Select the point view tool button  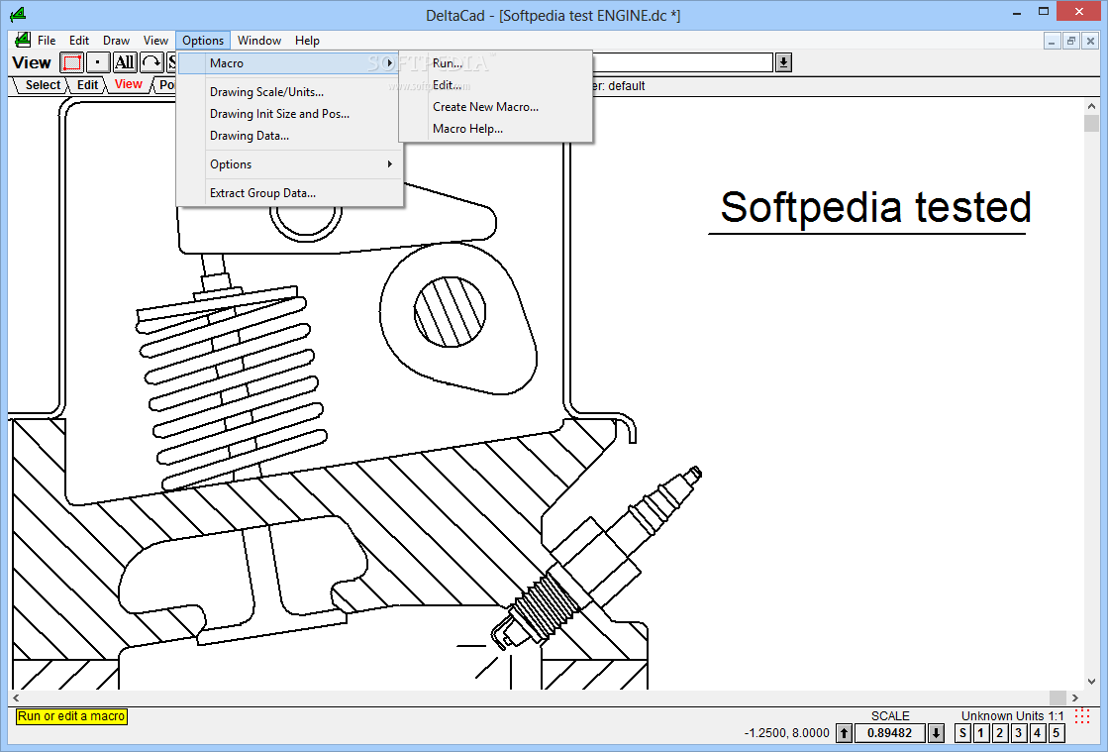[x=97, y=62]
